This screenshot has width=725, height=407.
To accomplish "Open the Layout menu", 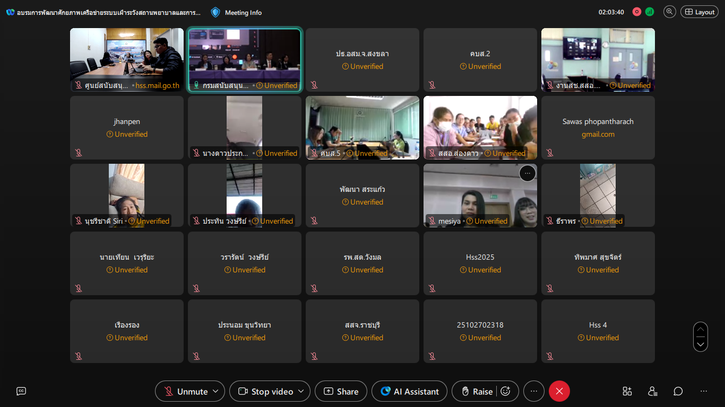I will (700, 12).
